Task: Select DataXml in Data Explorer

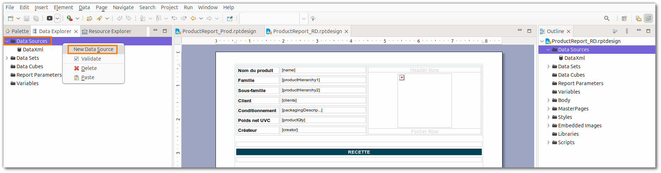Action: point(33,50)
